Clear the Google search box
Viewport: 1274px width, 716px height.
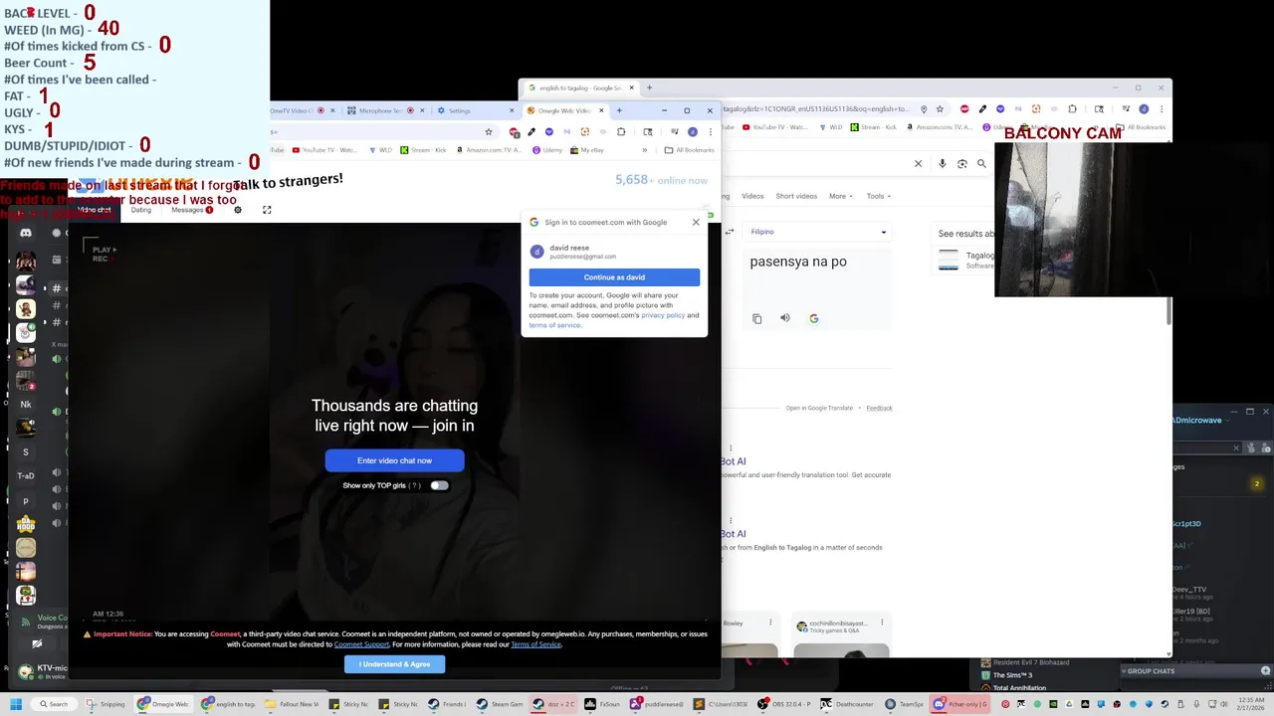[x=918, y=164]
